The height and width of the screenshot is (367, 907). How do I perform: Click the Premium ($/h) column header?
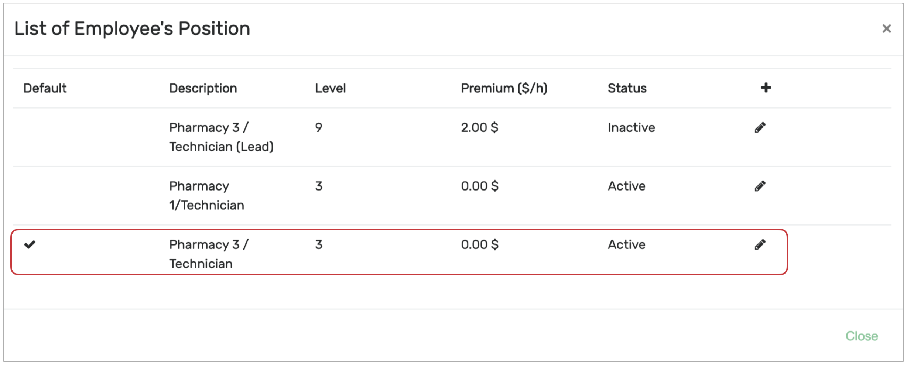pos(504,88)
